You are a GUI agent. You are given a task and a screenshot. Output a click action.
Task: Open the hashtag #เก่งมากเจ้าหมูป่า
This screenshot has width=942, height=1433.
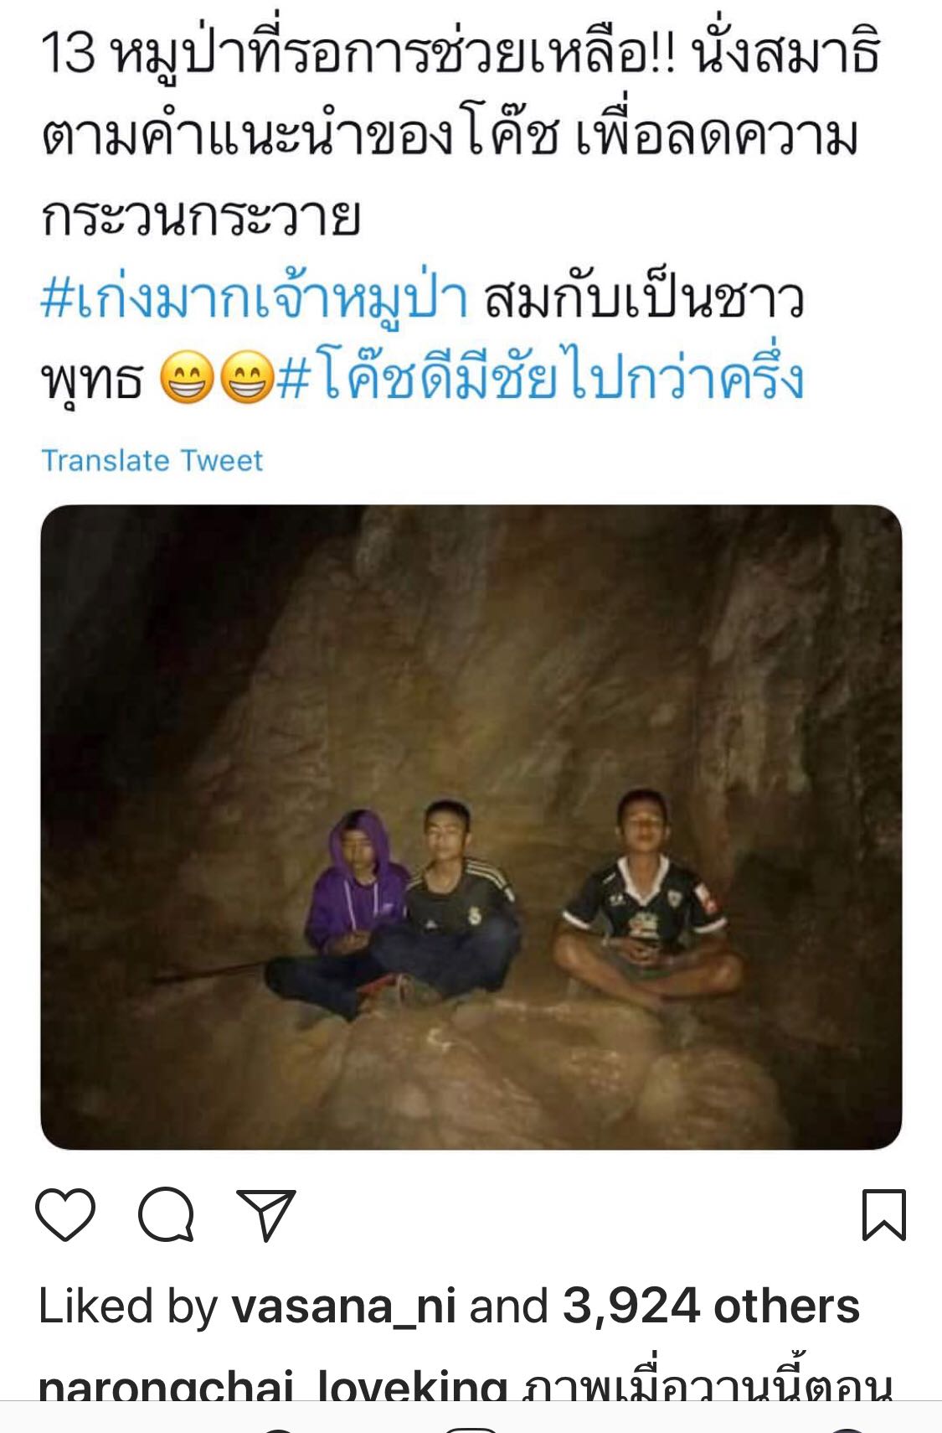[254, 298]
